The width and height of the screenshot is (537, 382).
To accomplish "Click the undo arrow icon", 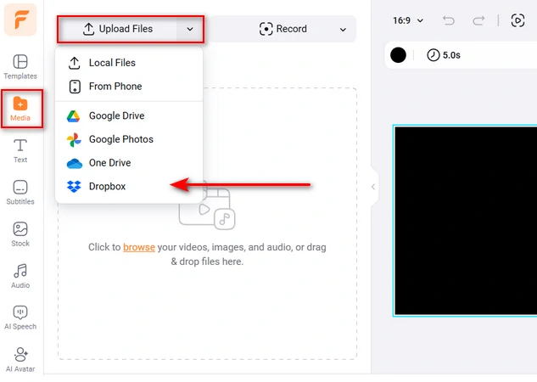I will (x=448, y=20).
